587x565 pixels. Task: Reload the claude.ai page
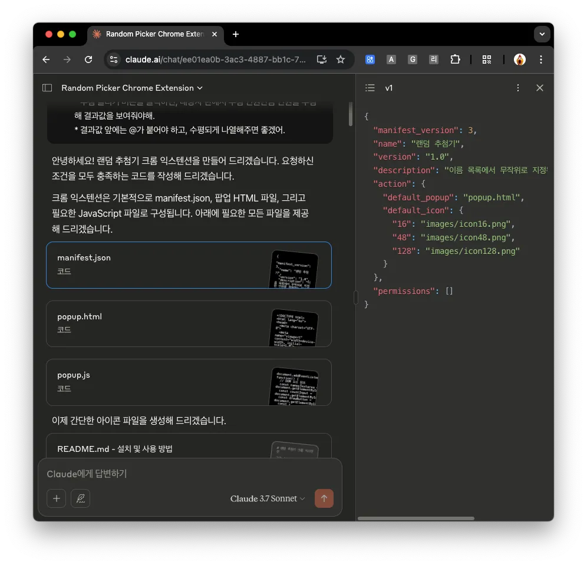pos(88,60)
